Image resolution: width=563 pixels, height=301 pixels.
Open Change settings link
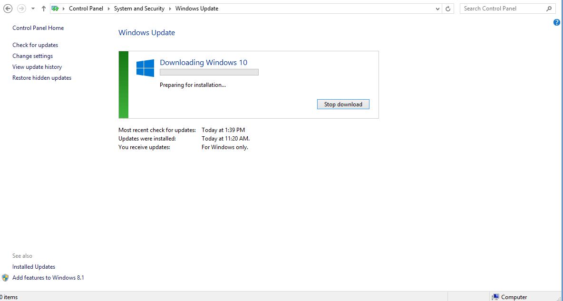point(33,56)
